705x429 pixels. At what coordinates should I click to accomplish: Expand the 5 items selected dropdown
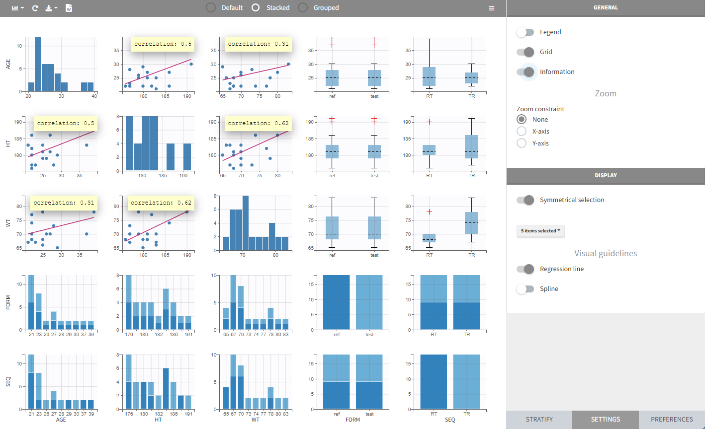point(540,231)
